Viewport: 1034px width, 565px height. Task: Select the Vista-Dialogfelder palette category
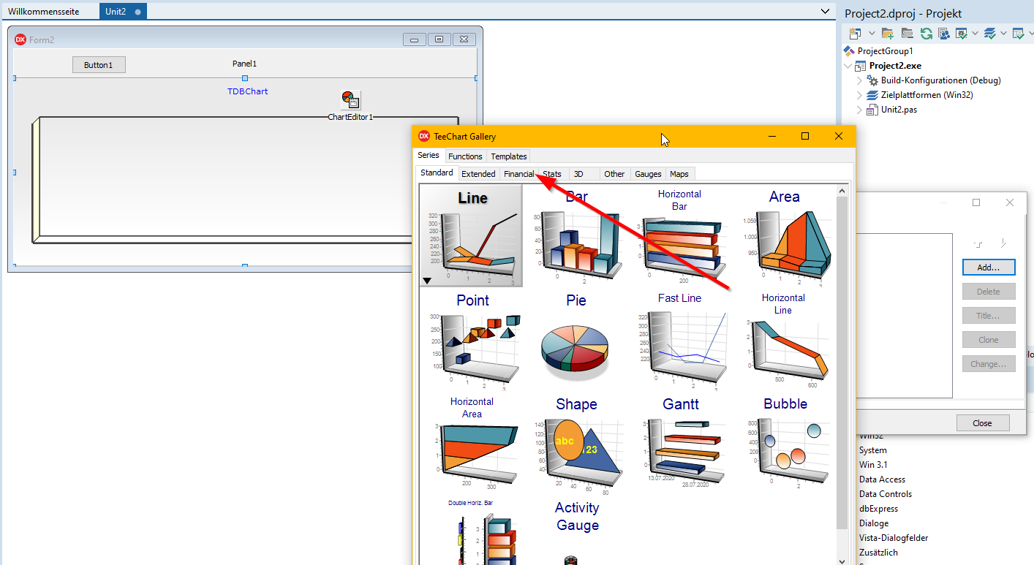tap(894, 538)
